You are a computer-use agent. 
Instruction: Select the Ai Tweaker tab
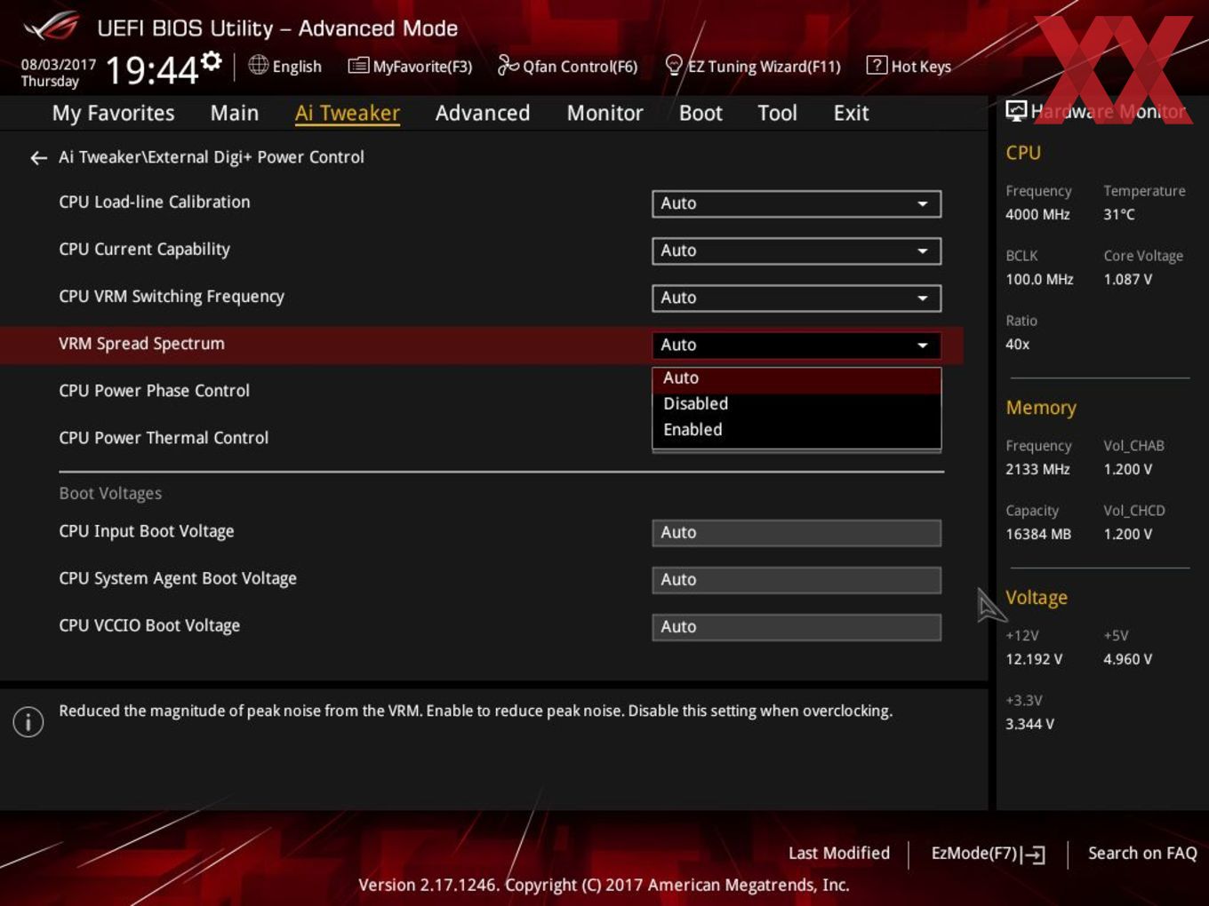(348, 113)
